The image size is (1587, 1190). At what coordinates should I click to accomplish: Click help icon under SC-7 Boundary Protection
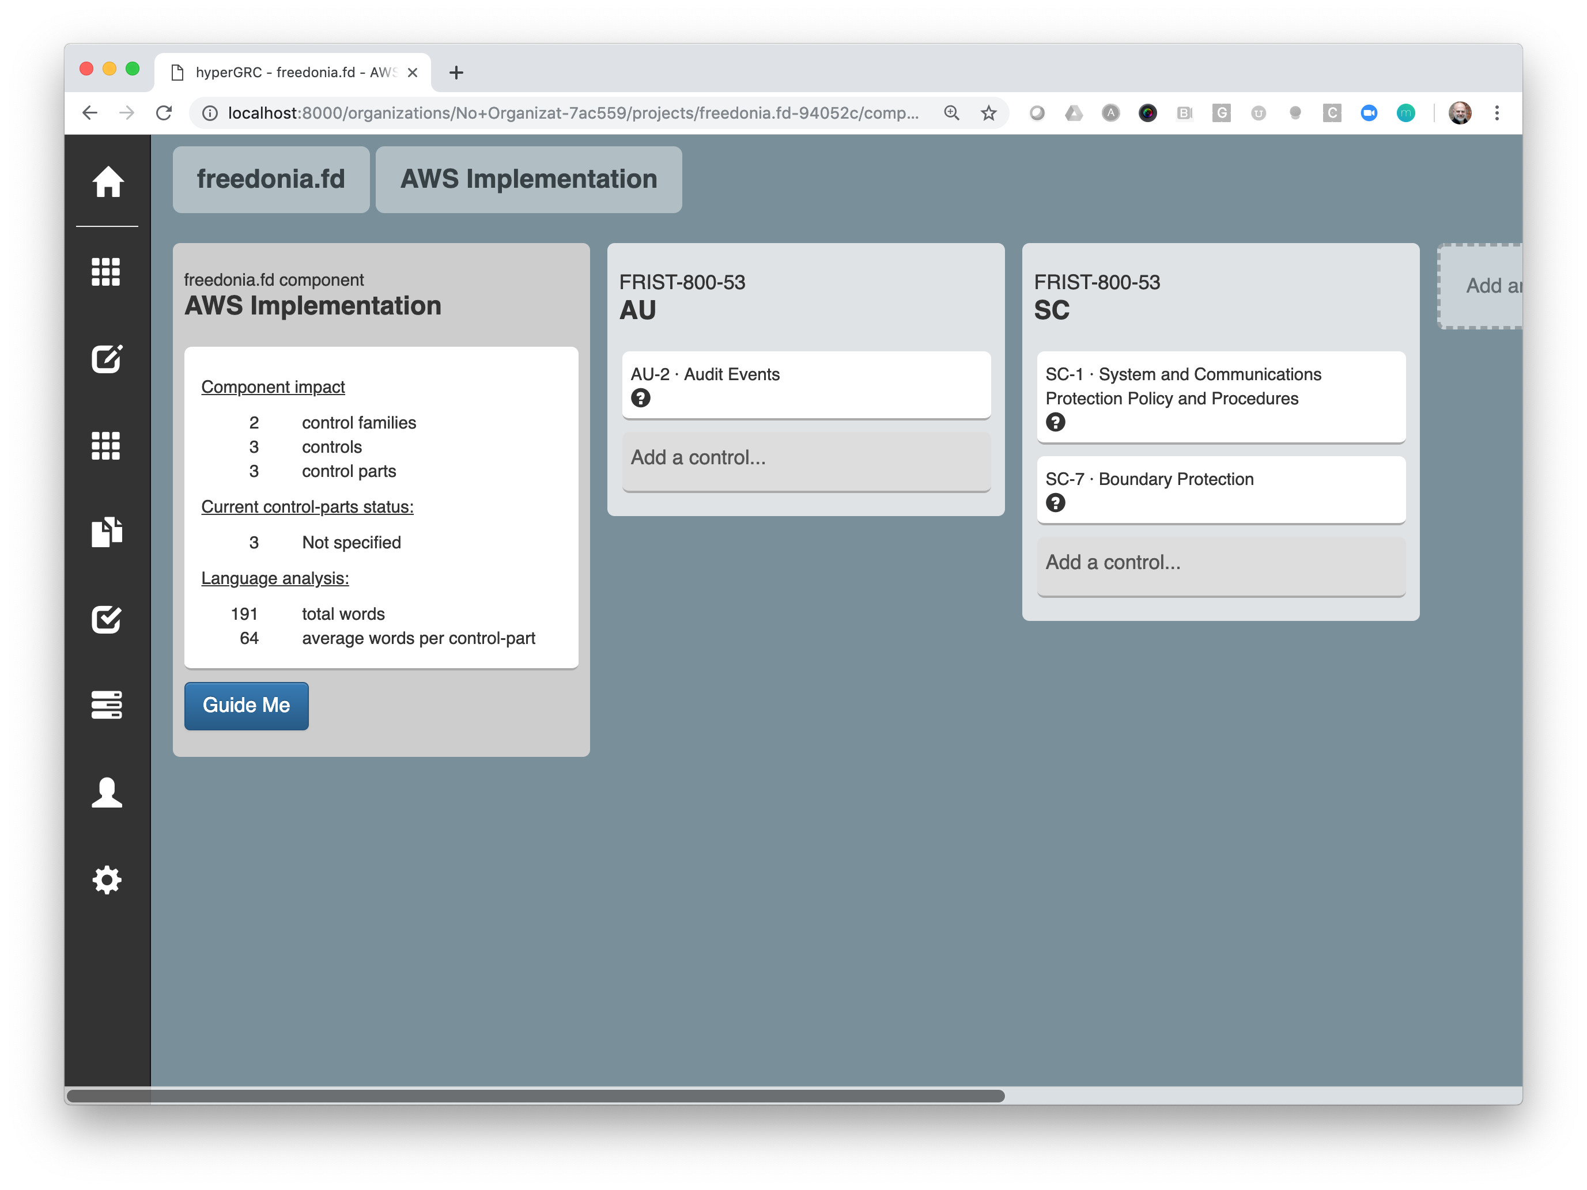[x=1055, y=503]
